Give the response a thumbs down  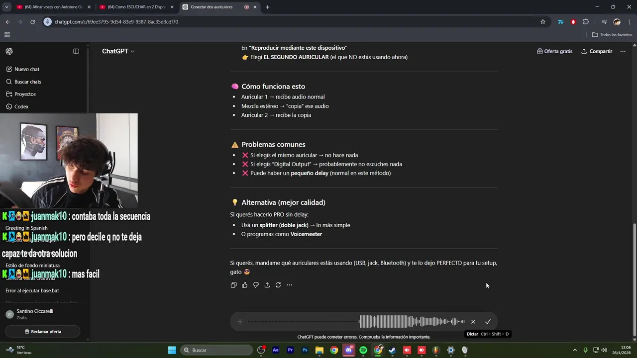[256, 285]
